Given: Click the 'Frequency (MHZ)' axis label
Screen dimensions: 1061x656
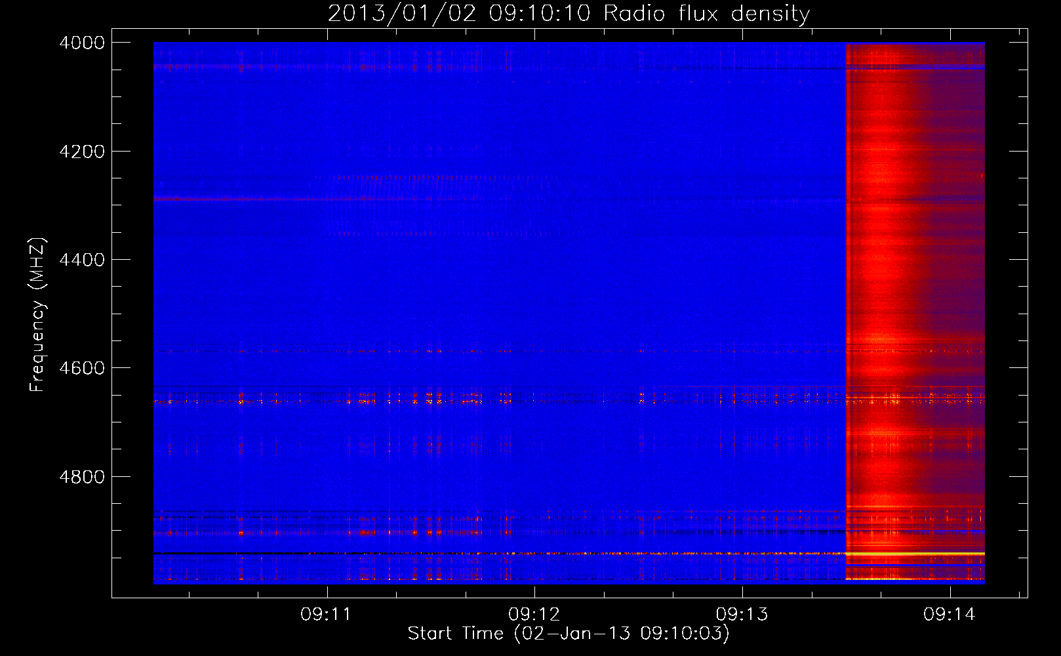Looking at the screenshot, I should 37,315.
